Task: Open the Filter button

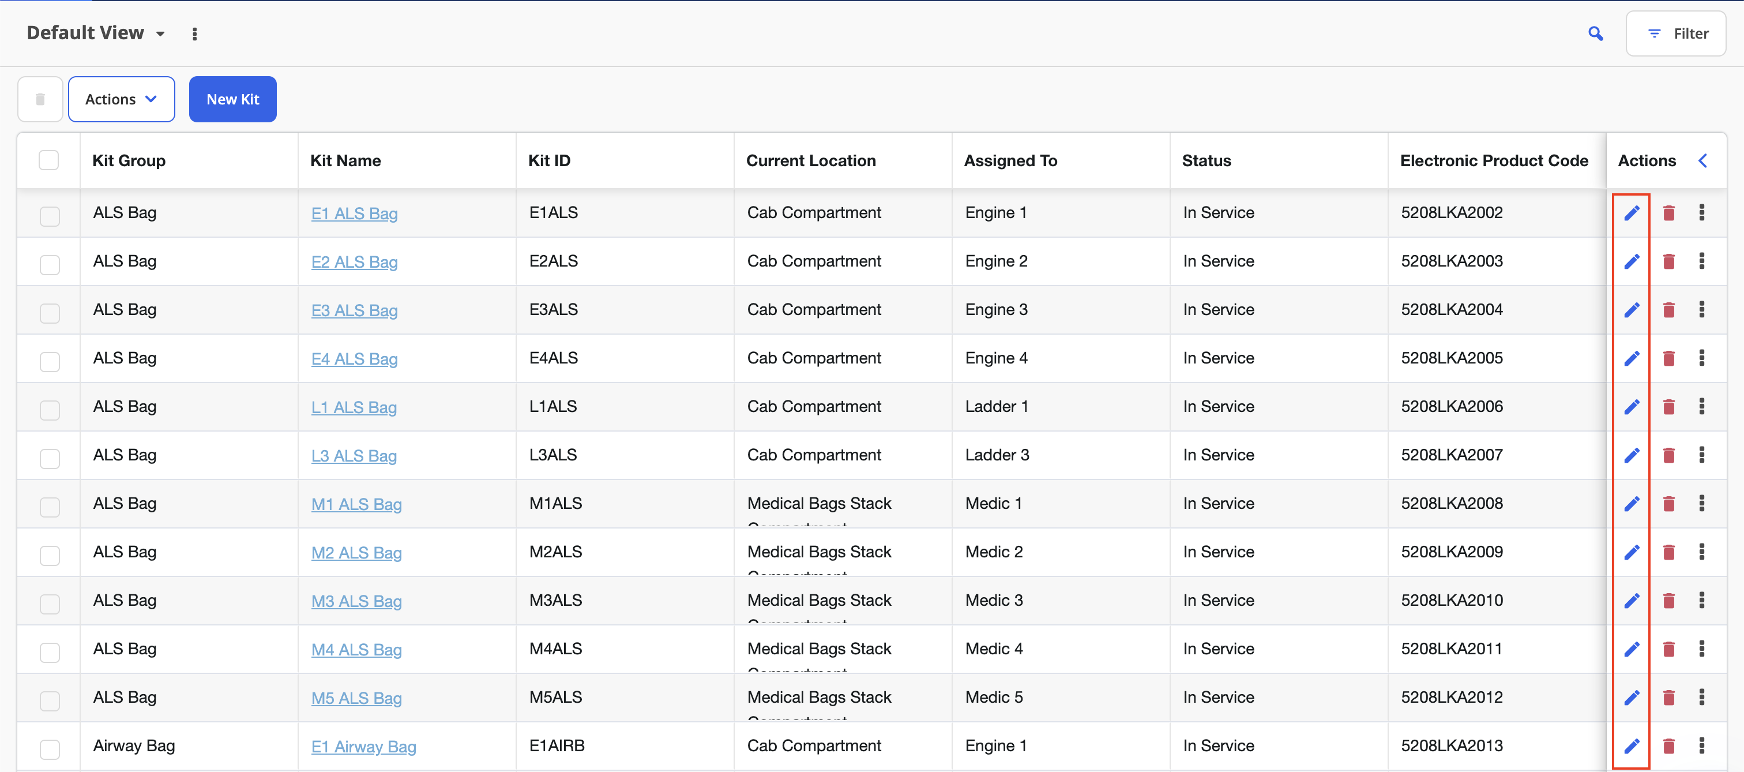Action: (x=1675, y=33)
